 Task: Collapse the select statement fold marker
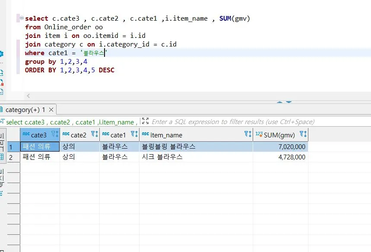[22, 18]
